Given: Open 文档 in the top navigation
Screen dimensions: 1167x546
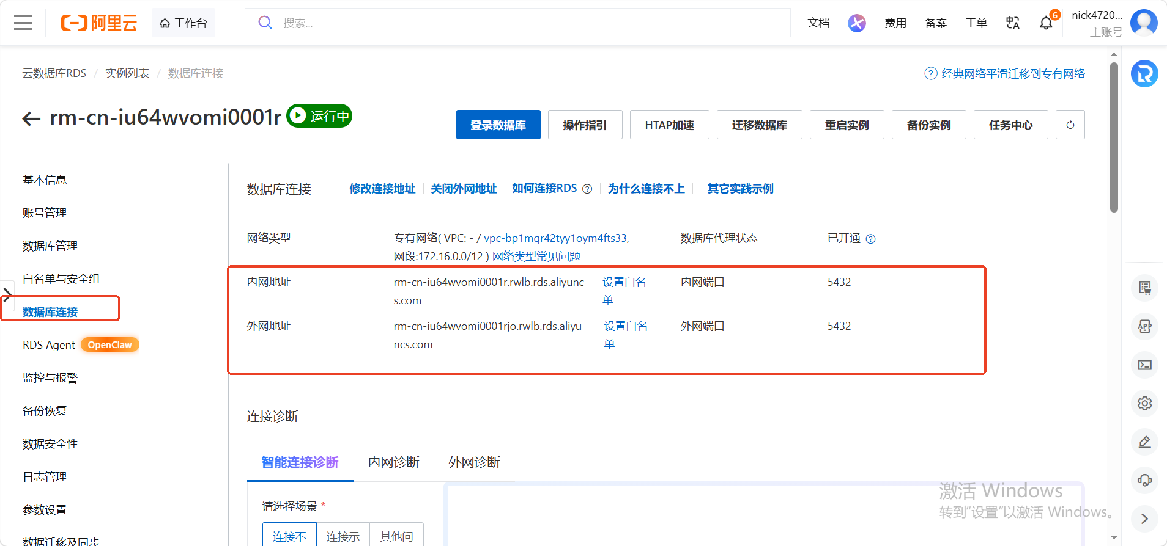Looking at the screenshot, I should tap(818, 23).
